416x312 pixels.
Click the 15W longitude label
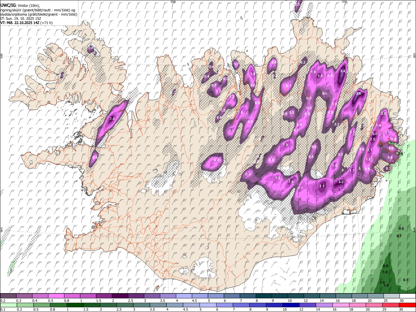pyautogui.click(x=344, y=2)
